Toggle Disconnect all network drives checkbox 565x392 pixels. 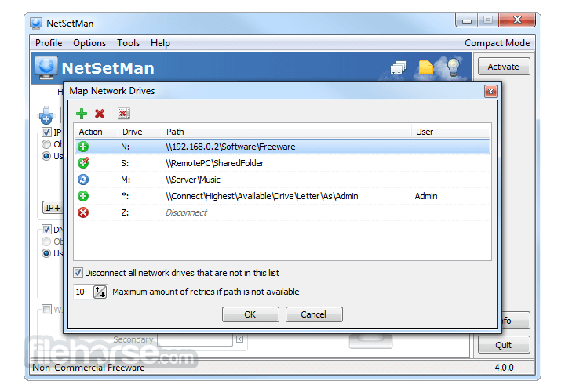point(78,273)
